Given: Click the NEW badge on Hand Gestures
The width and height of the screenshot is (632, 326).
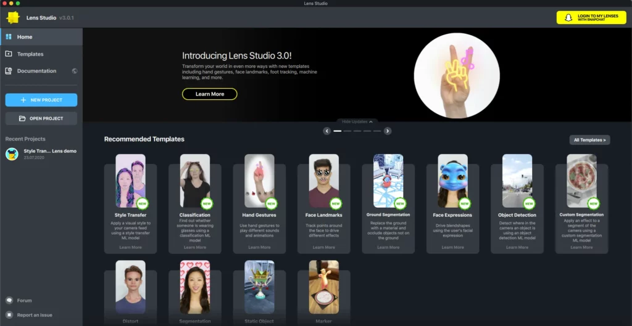Looking at the screenshot, I should tap(272, 203).
